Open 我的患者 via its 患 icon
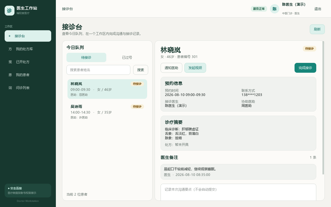 [10, 75]
